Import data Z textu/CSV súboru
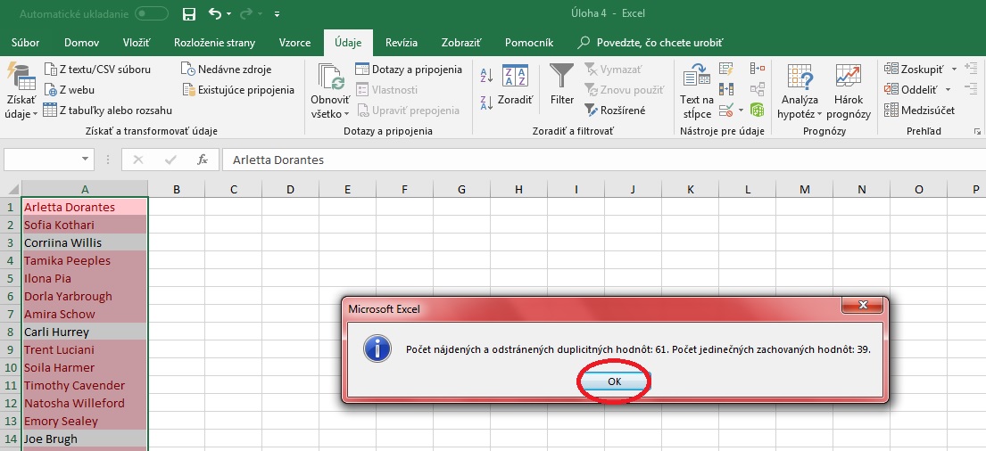Screen dimensions: 986x451 tap(97, 70)
